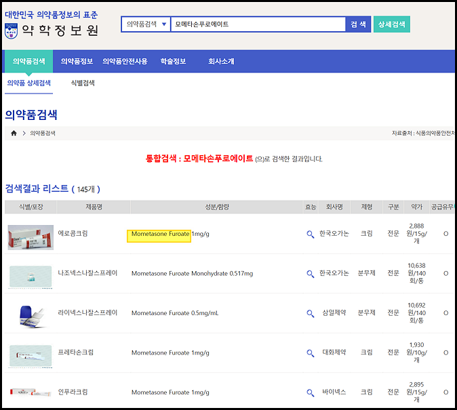
Task: View 프레타손크림 product image
Action: (x=31, y=356)
